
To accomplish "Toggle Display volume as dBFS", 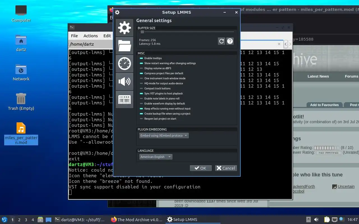I will tap(155, 68).
